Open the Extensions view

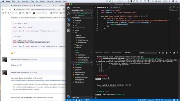click(68, 31)
